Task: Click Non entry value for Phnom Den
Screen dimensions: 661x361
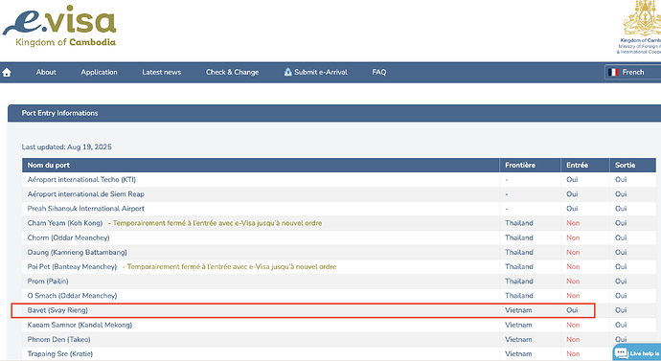Action: pos(573,340)
